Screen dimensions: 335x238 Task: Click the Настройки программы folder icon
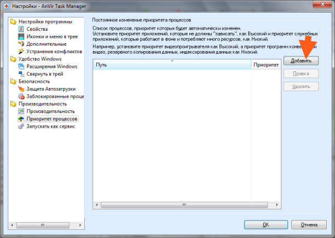coord(13,21)
